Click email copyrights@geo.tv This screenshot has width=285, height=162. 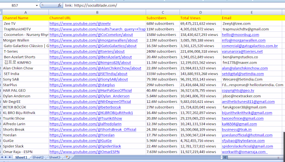point(238,91)
